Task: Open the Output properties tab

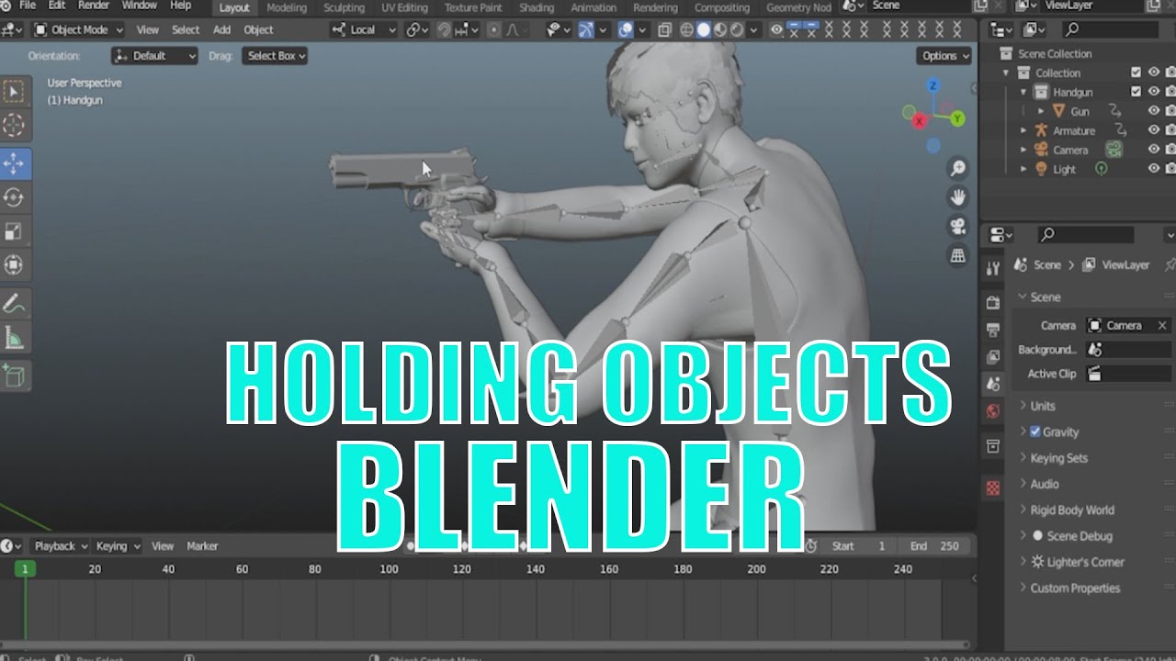Action: pyautogui.click(x=992, y=330)
